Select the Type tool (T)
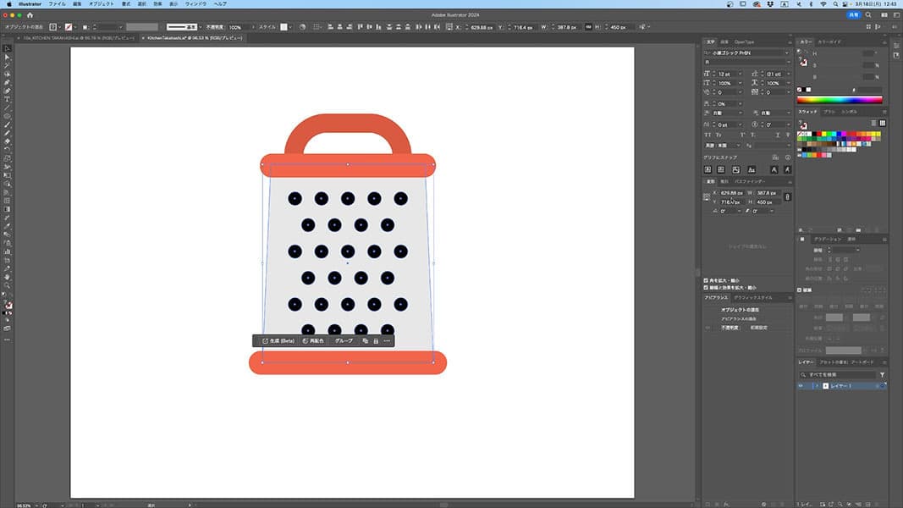The height and width of the screenshot is (508, 903). [8, 99]
